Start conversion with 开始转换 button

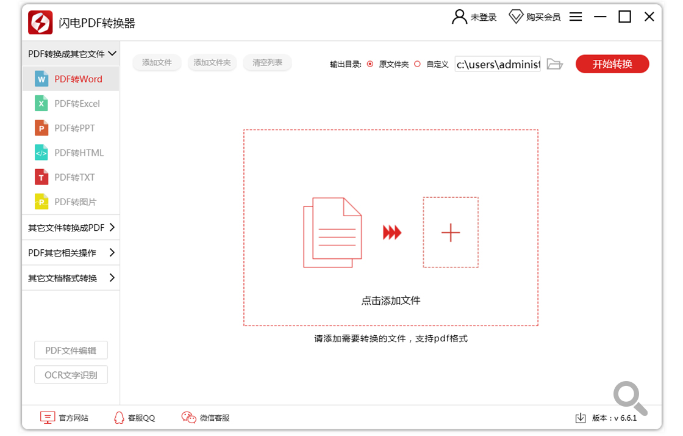pos(612,64)
